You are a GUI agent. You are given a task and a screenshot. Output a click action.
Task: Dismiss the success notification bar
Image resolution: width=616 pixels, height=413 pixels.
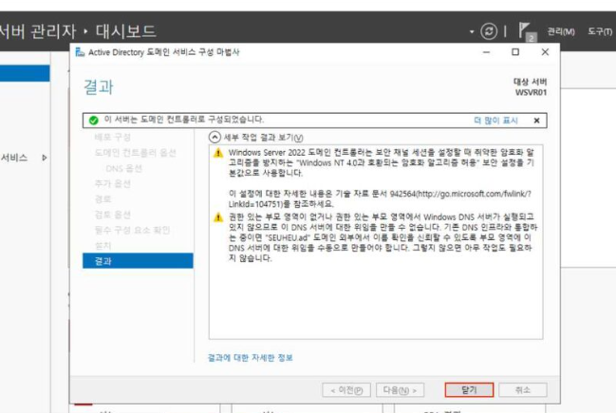point(536,121)
